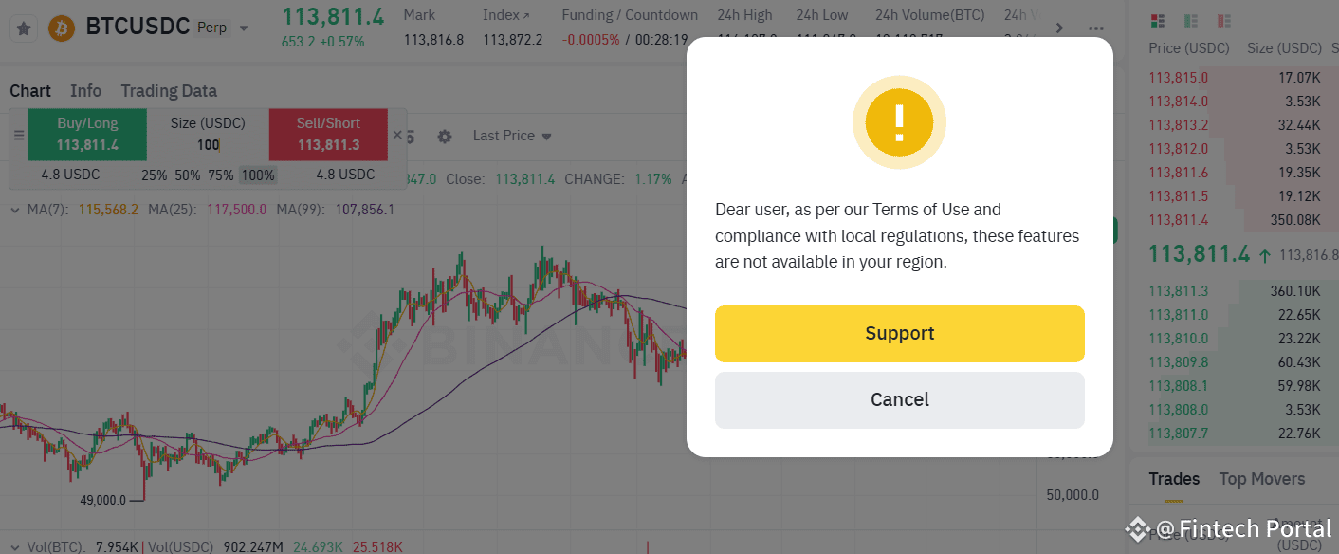Select 100% size option
This screenshot has height=554, width=1339.
point(257,175)
